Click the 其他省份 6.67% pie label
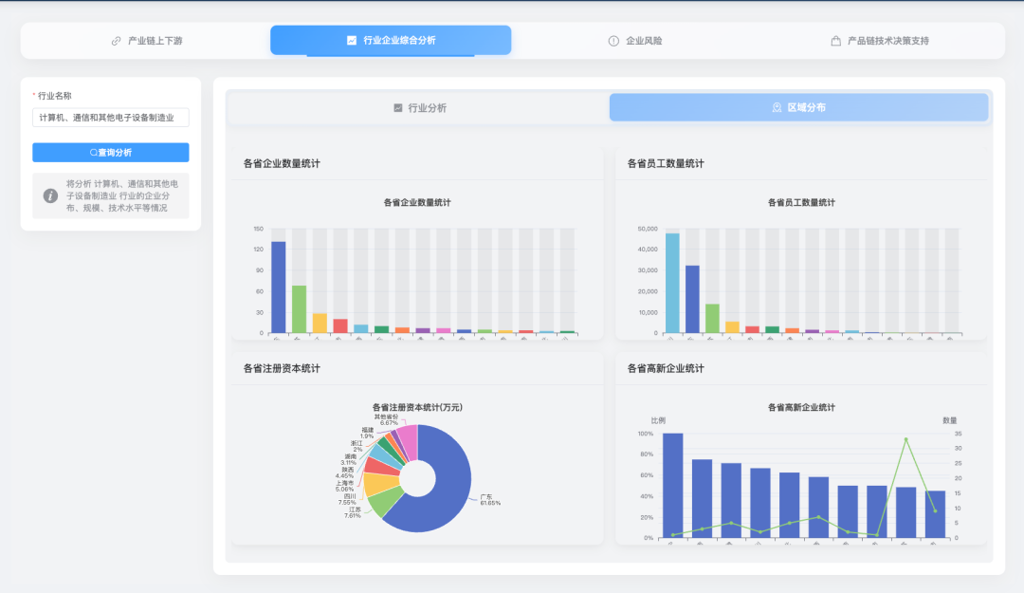The width and height of the screenshot is (1024, 593). 386,419
